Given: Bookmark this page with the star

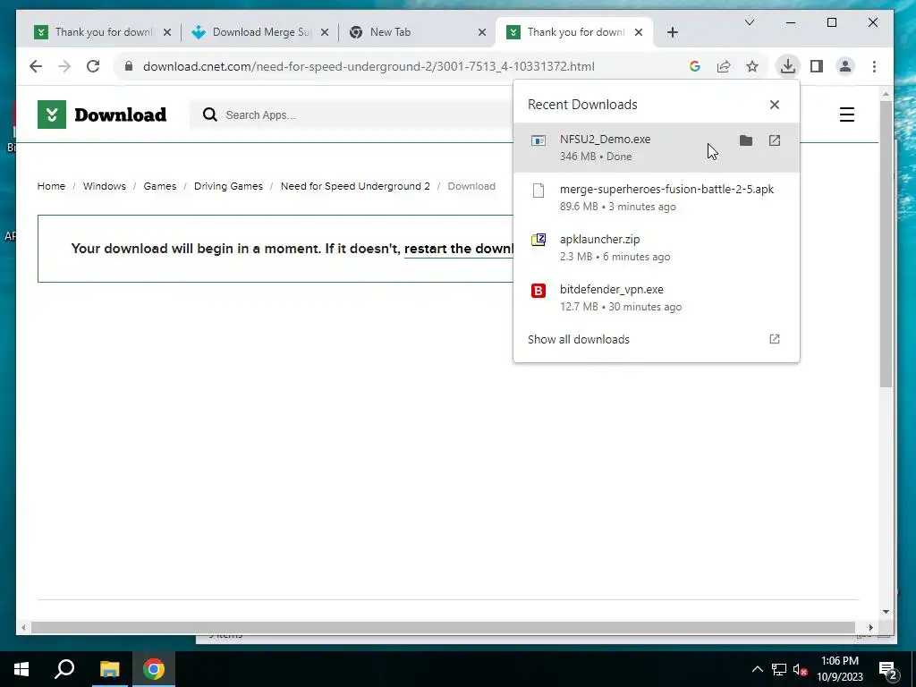Looking at the screenshot, I should 751,66.
